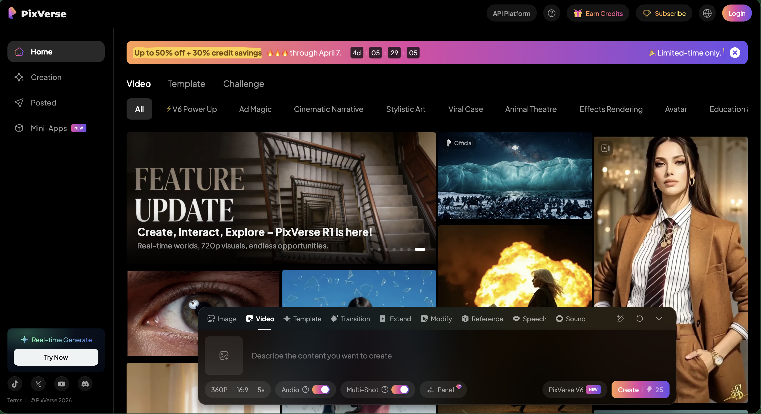The image size is (761, 414).
Task: Click the magic wand prompt enhance icon
Action: [x=621, y=319]
